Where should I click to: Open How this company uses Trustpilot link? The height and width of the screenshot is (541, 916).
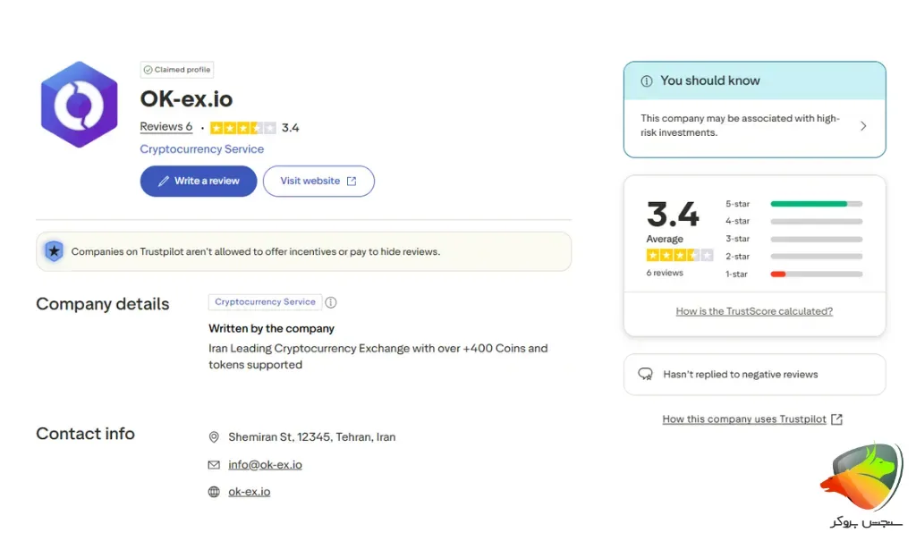pos(744,419)
